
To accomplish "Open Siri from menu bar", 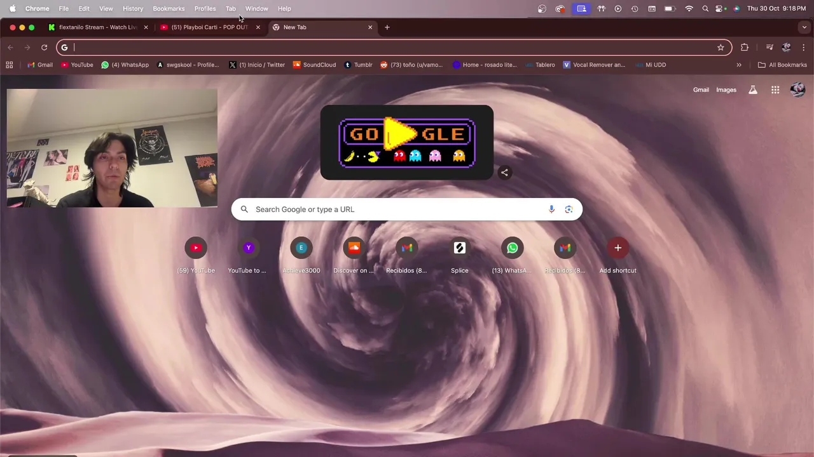I will pos(736,8).
